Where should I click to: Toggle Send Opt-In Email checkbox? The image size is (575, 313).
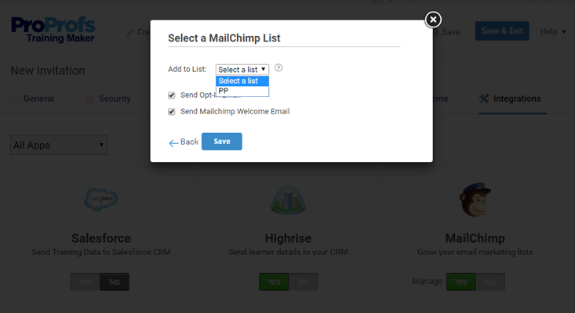click(172, 95)
